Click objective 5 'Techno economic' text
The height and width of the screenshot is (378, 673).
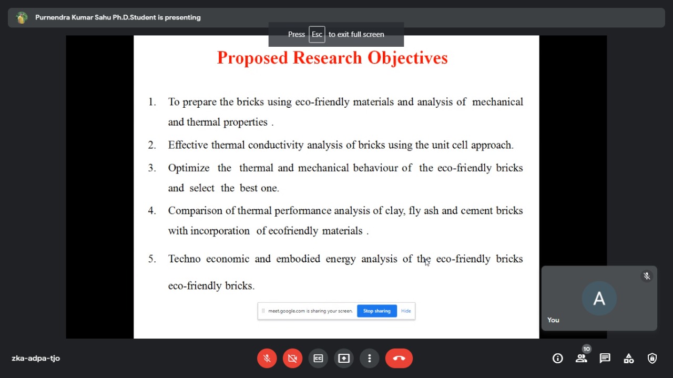pyautogui.click(x=345, y=272)
